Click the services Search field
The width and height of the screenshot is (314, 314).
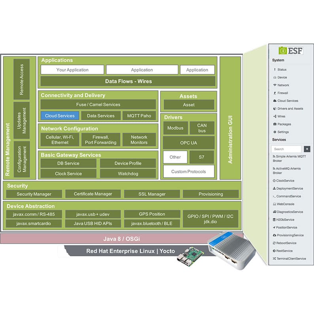pyautogui.click(x=286, y=149)
